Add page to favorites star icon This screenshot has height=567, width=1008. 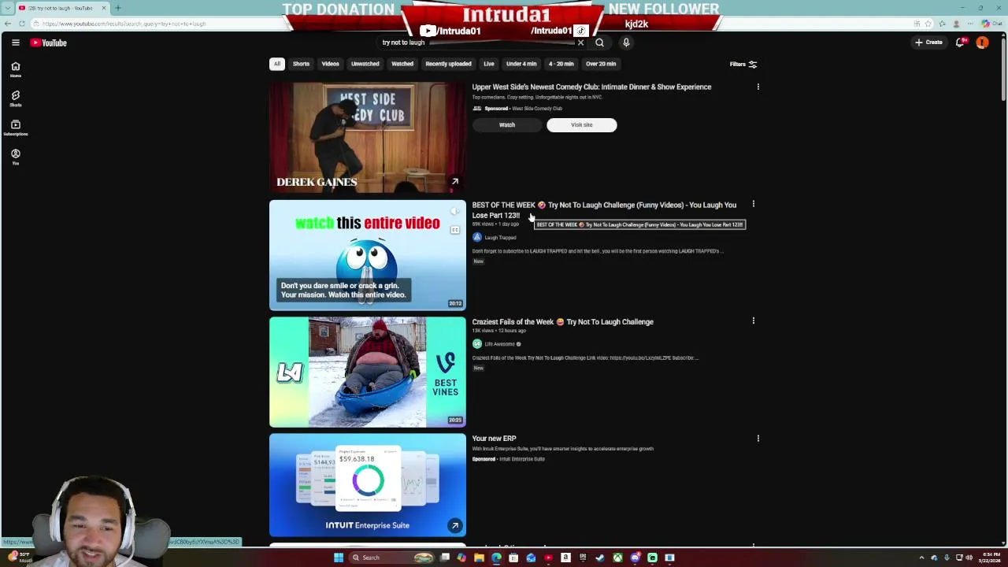[928, 24]
